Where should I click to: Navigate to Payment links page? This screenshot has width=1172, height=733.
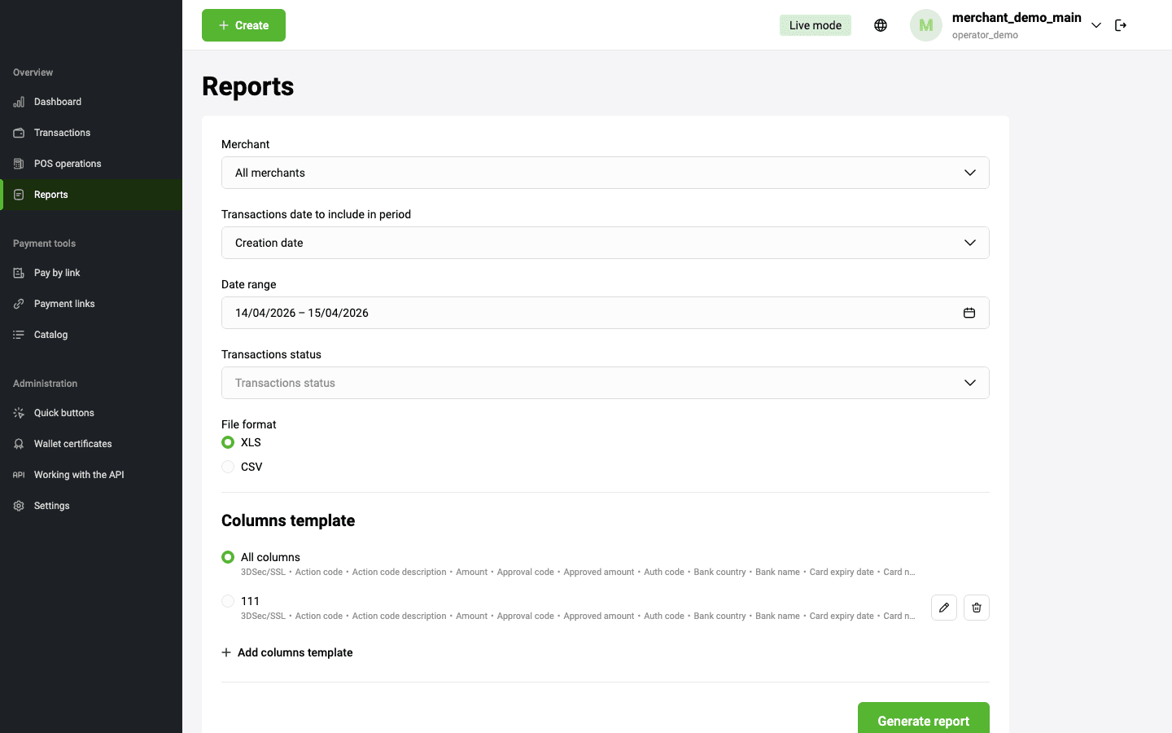point(64,304)
